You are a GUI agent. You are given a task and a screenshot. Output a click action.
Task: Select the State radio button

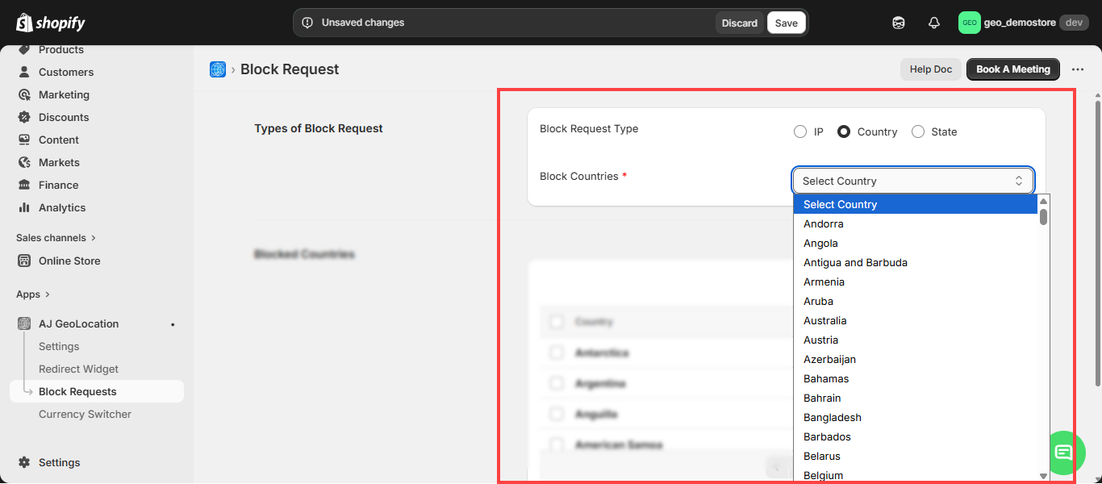[x=918, y=131]
